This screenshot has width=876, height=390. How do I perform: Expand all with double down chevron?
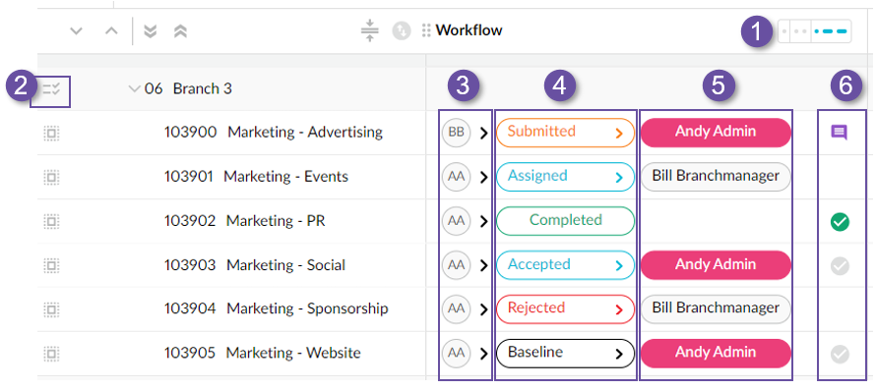pos(150,31)
